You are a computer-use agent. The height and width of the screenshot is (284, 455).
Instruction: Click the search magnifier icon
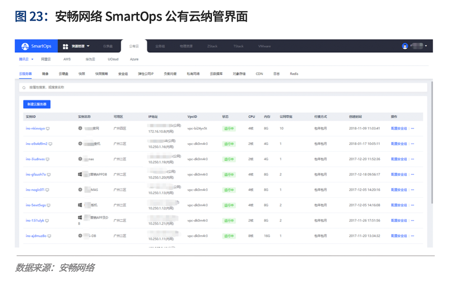24,87
